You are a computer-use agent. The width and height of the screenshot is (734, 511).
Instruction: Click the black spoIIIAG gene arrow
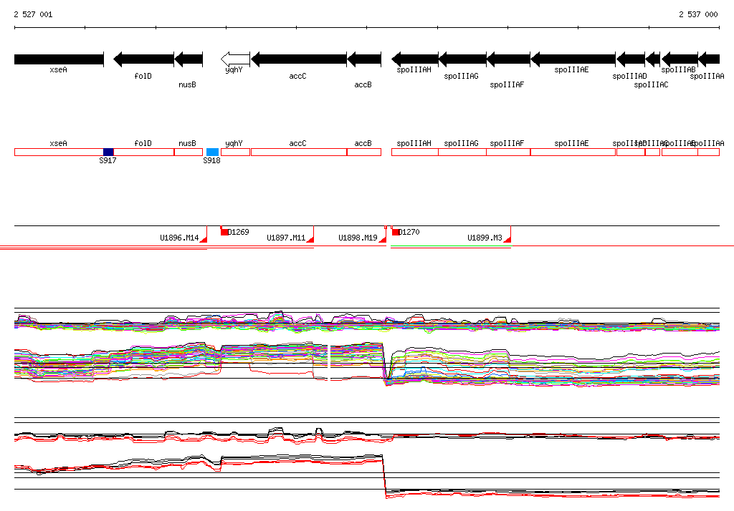pos(462,59)
